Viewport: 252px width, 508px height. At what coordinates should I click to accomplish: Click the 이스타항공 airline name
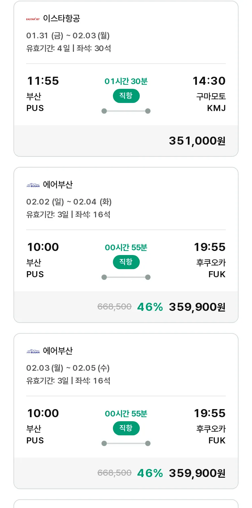coord(61,19)
